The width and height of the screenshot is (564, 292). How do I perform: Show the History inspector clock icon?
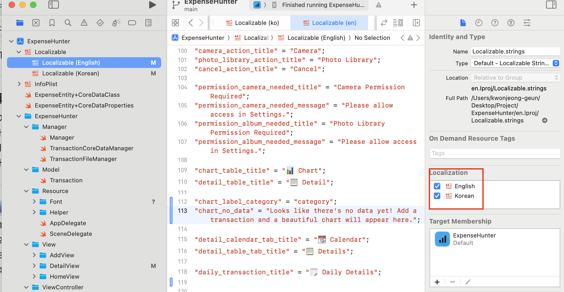pyautogui.click(x=479, y=23)
